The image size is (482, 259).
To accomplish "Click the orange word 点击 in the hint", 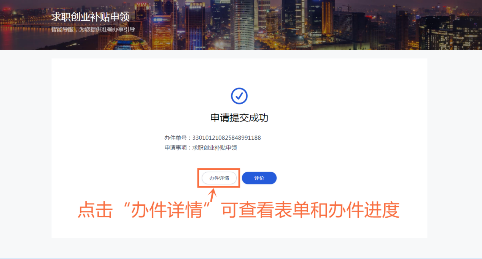I will pos(95,210).
